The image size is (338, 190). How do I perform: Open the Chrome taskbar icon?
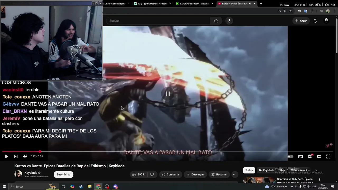click(98, 187)
